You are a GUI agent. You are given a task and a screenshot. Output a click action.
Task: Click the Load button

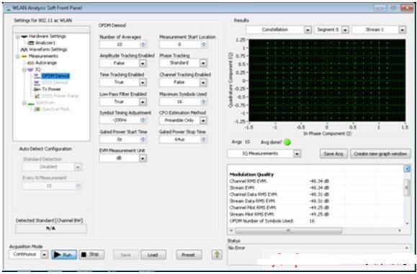click(153, 255)
